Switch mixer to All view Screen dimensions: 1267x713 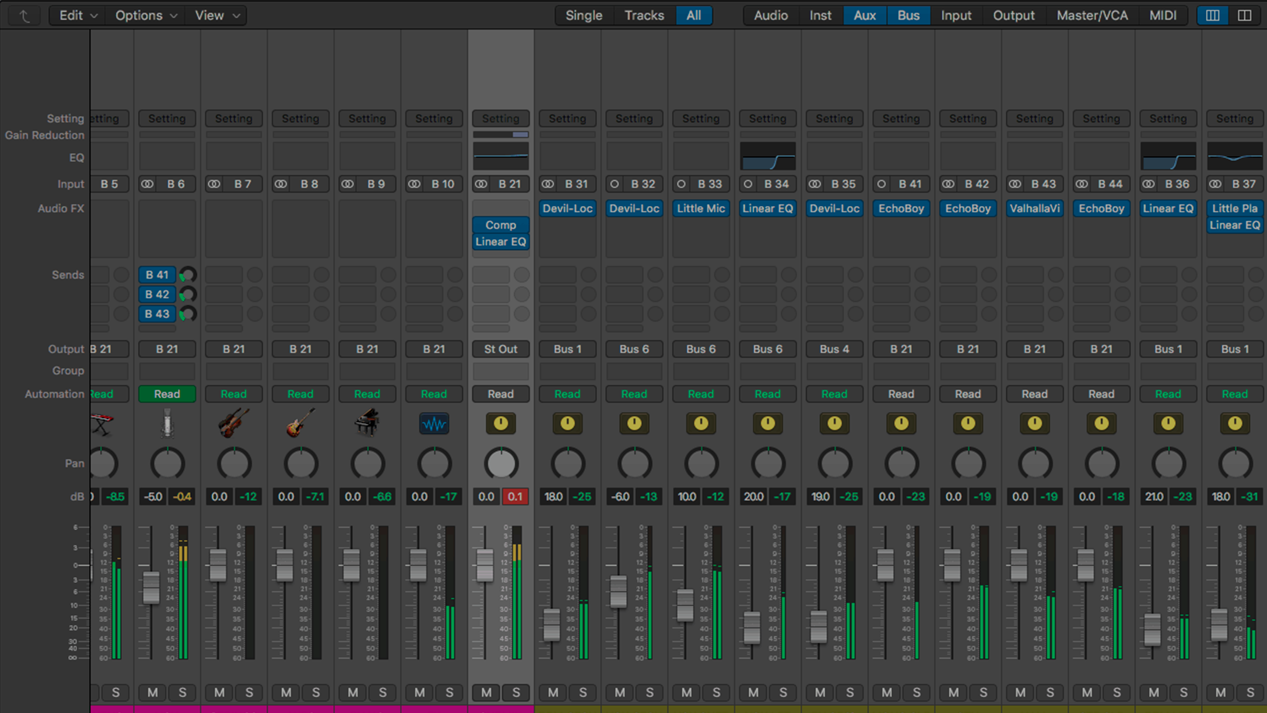(694, 15)
